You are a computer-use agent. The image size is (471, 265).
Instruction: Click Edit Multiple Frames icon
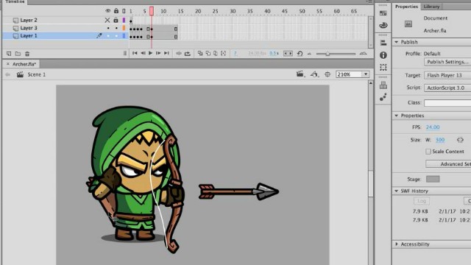(216, 54)
